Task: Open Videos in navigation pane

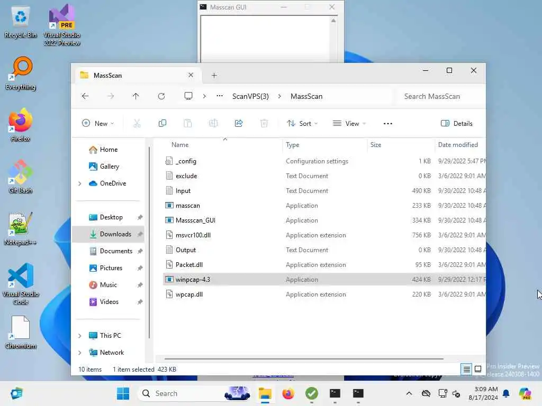Action: [109, 302]
